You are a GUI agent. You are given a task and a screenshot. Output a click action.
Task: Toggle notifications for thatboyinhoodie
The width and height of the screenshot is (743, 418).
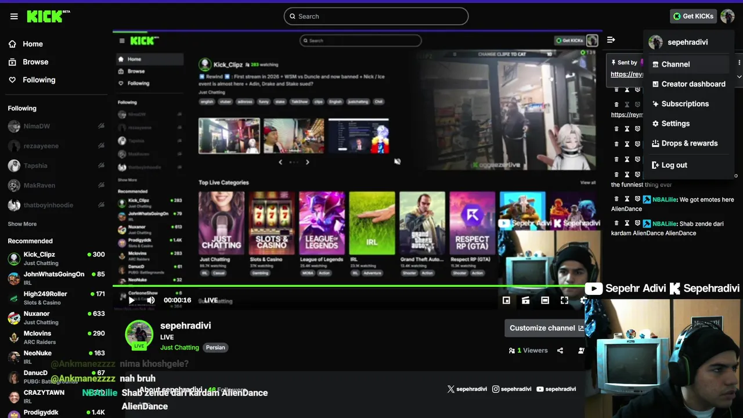coord(101,205)
